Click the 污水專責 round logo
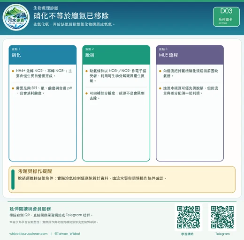This screenshot has height=240, width=244. point(16,17)
